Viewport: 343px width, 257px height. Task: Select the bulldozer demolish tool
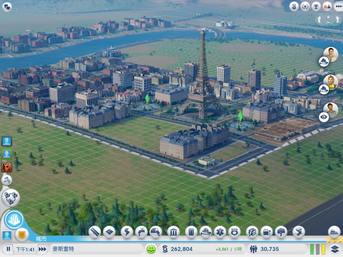click(x=334, y=232)
